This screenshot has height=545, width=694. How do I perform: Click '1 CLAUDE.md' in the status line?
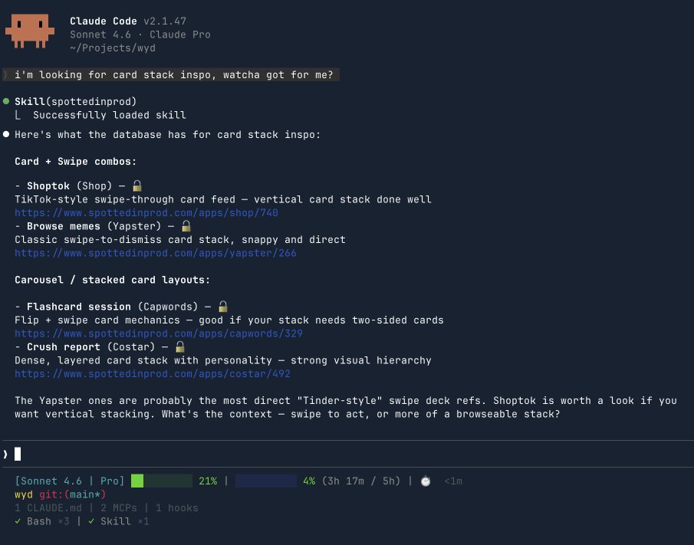pyautogui.click(x=48, y=508)
